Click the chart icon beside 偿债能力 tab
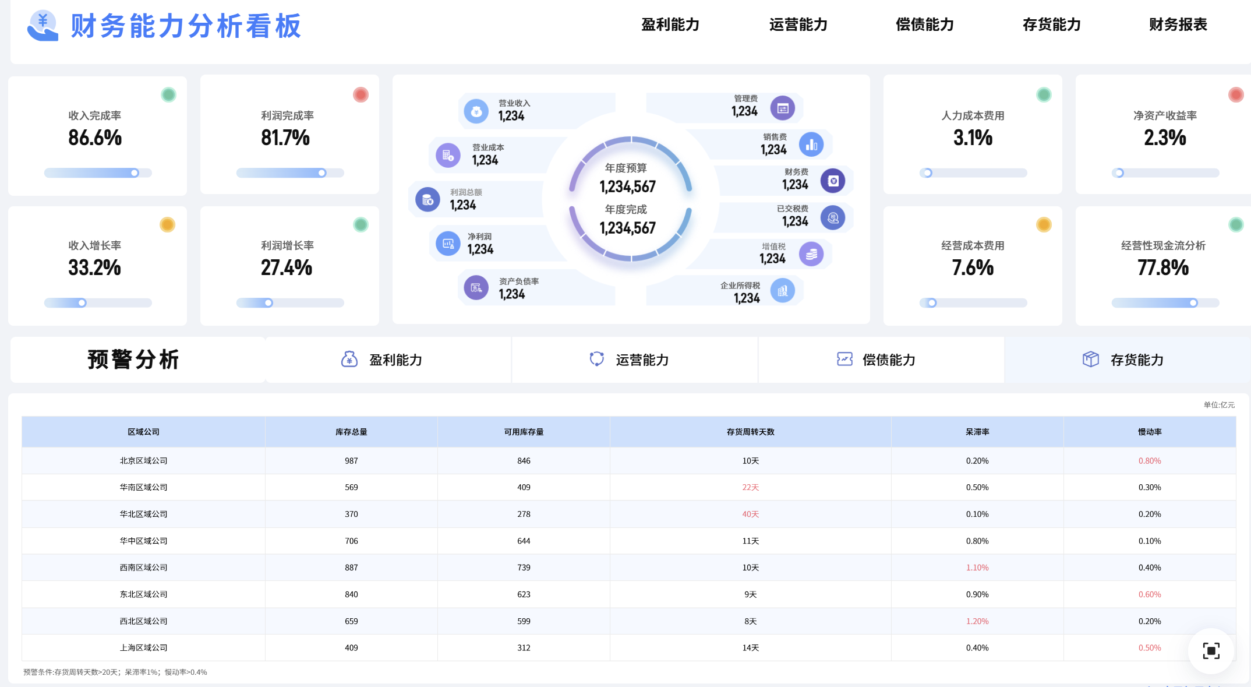 [844, 359]
